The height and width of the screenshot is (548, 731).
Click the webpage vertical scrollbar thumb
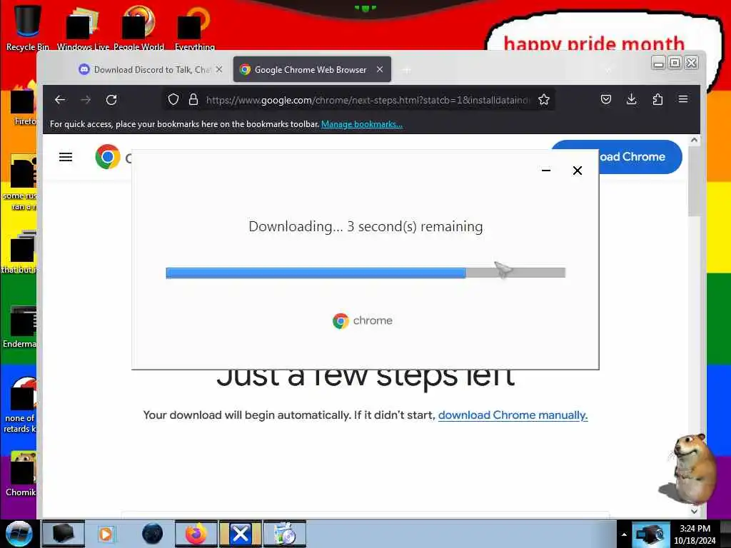694,182
